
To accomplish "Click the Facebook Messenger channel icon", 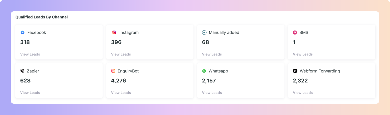I will [23, 33].
